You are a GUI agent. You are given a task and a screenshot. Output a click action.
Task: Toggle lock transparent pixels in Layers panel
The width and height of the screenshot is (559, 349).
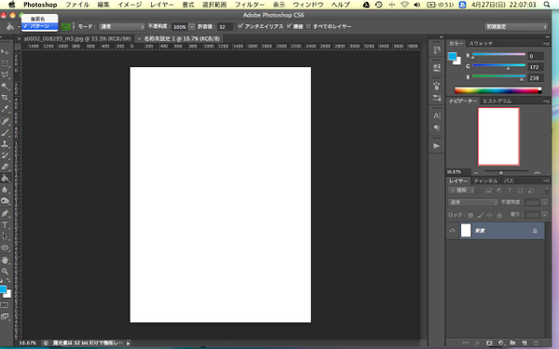coord(470,215)
